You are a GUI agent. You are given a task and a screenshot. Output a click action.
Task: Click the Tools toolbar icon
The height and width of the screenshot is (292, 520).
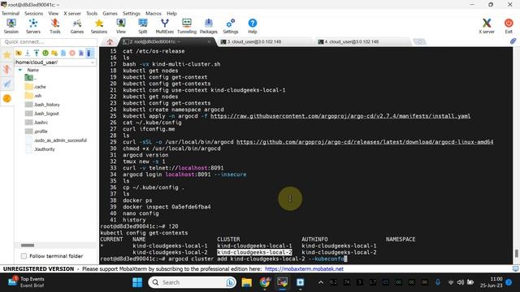(x=55, y=26)
